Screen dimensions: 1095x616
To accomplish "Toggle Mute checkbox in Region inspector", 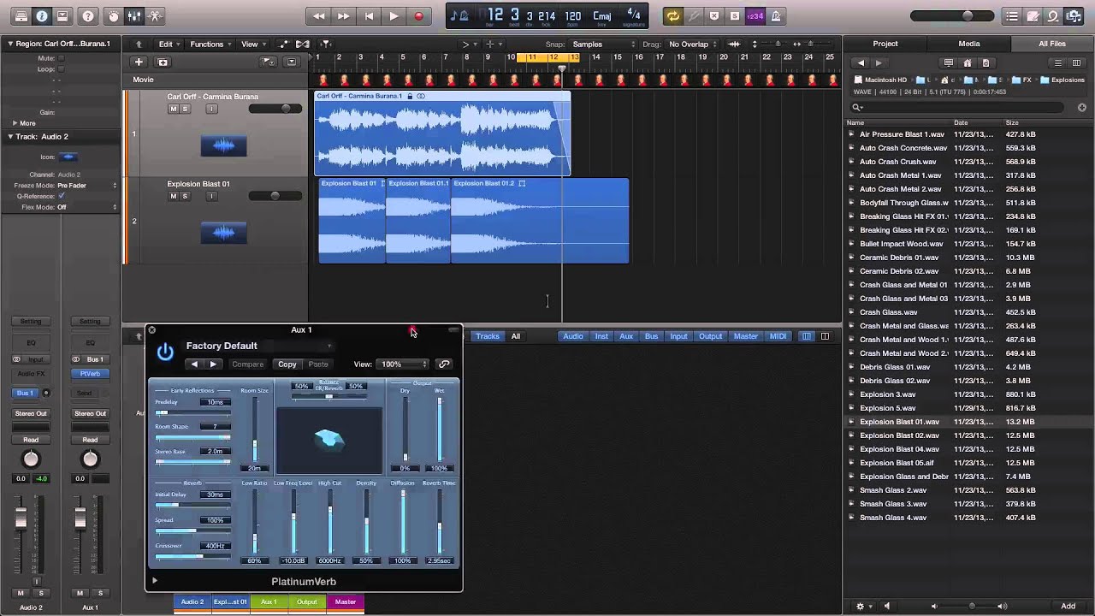I will (61, 58).
